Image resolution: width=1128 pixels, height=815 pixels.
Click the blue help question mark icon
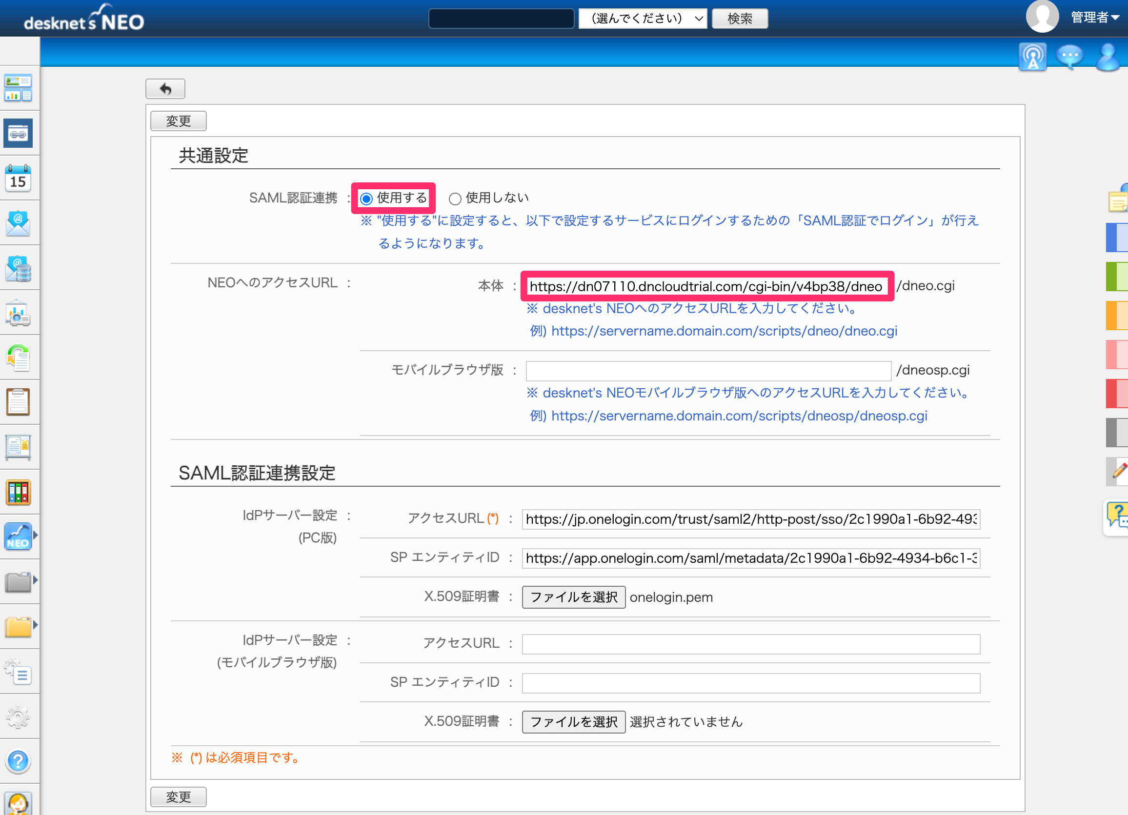(19, 760)
